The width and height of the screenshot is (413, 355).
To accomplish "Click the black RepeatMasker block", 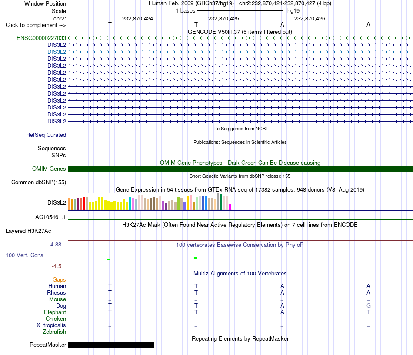I will pos(111,345).
